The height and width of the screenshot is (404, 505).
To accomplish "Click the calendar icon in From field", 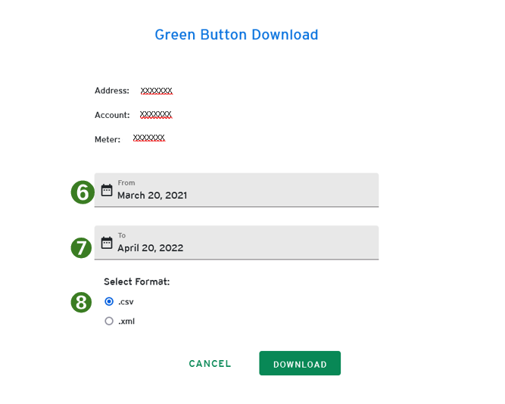I will (107, 190).
